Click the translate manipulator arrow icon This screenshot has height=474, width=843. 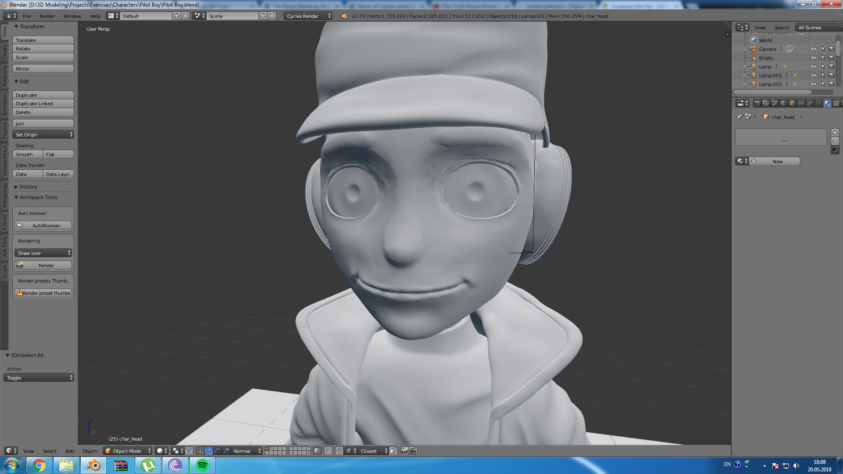pyautogui.click(x=209, y=451)
